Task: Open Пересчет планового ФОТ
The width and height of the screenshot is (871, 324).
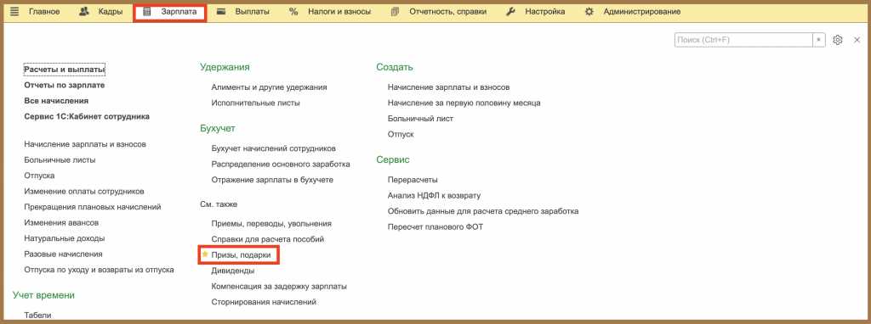Action: coord(435,226)
